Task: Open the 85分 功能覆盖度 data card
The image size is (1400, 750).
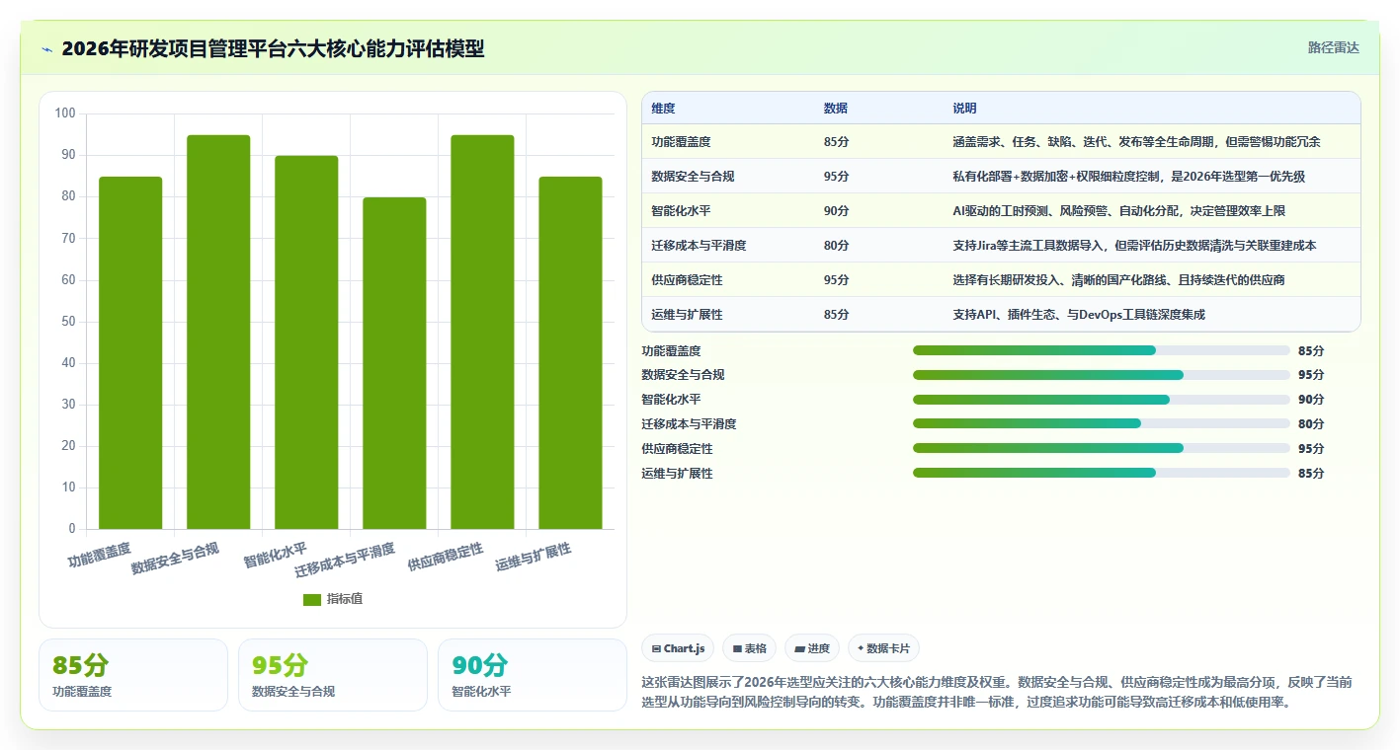Action: click(x=133, y=675)
